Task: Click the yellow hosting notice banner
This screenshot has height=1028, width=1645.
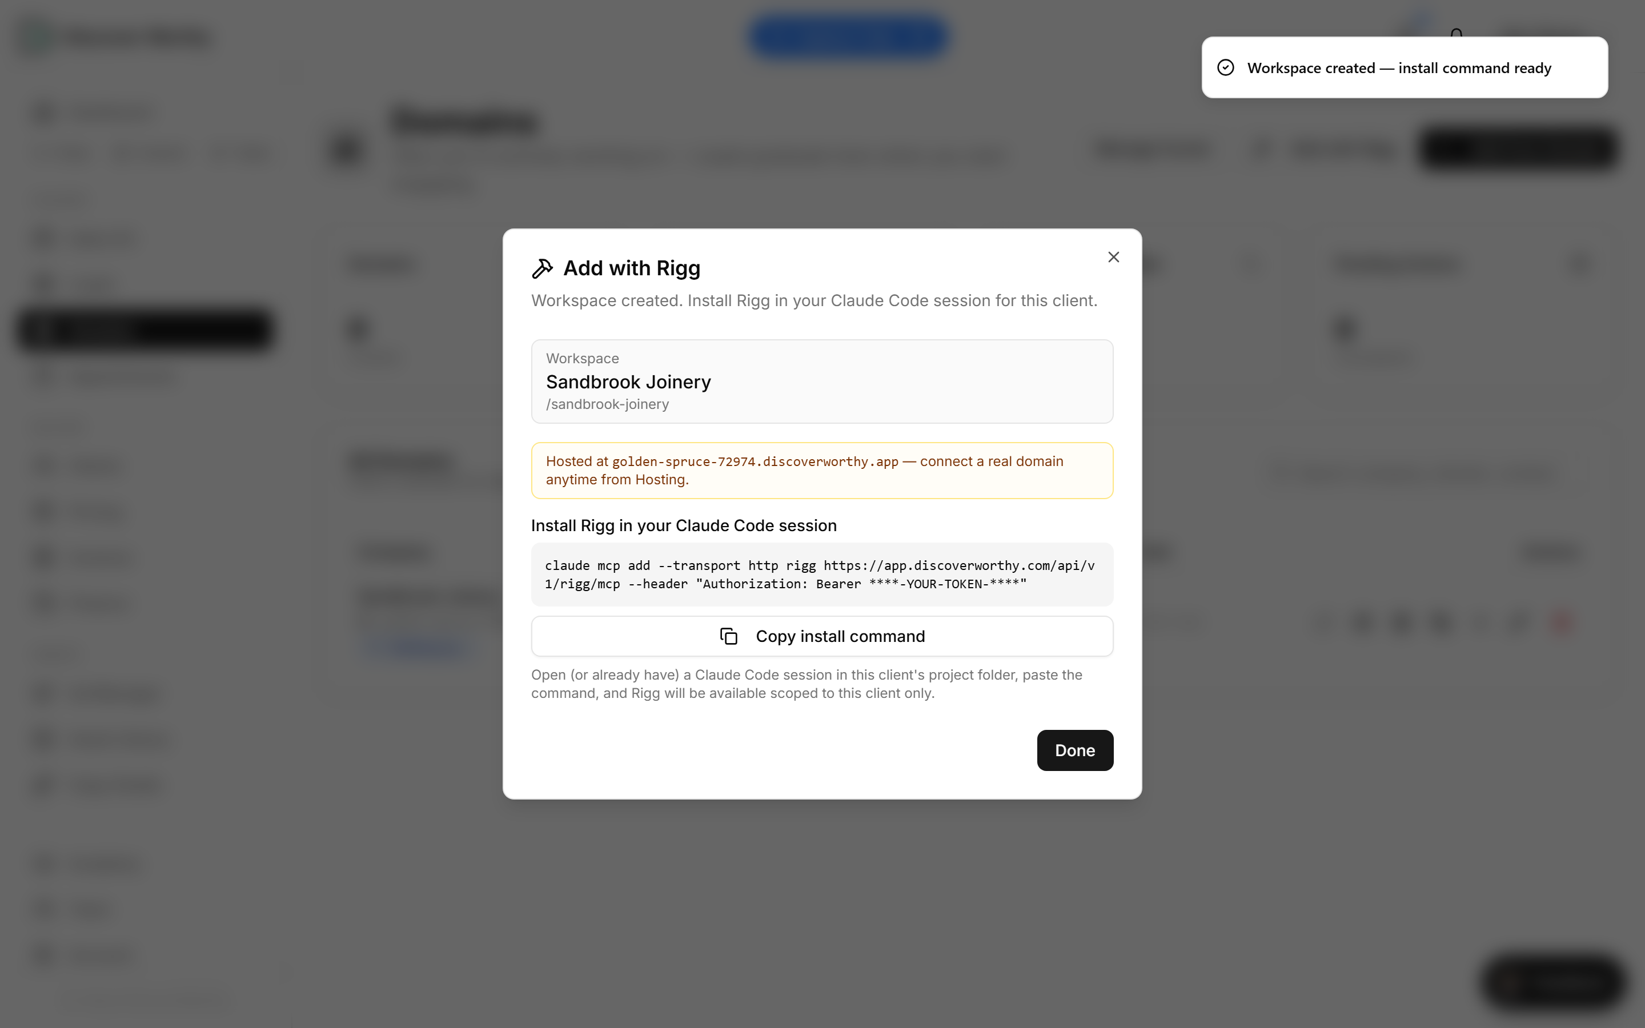Action: pyautogui.click(x=822, y=471)
